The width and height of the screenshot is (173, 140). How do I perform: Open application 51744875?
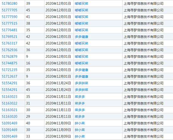9,63
